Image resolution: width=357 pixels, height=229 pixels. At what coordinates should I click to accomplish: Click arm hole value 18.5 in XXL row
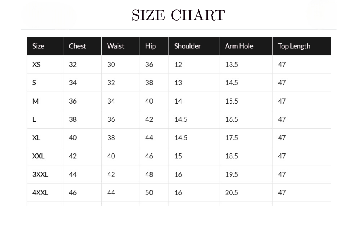tap(232, 156)
